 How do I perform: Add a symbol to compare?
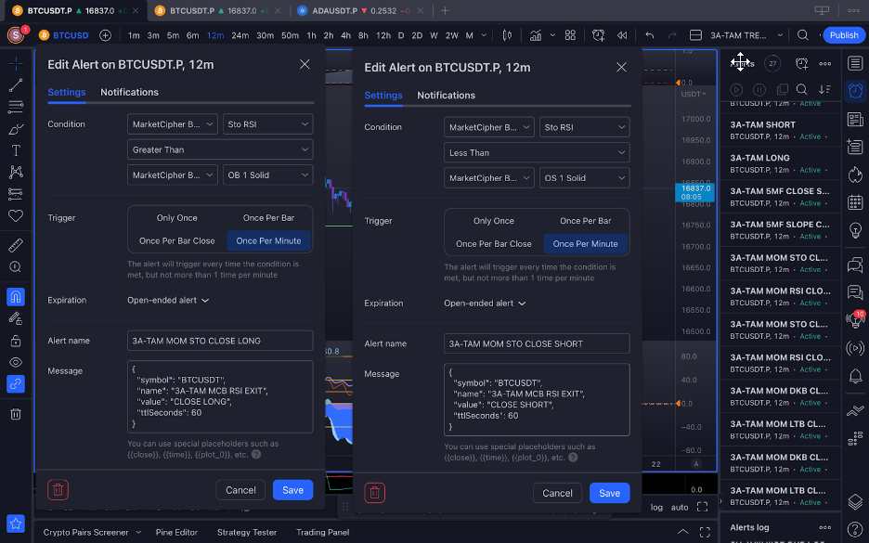[x=105, y=35]
